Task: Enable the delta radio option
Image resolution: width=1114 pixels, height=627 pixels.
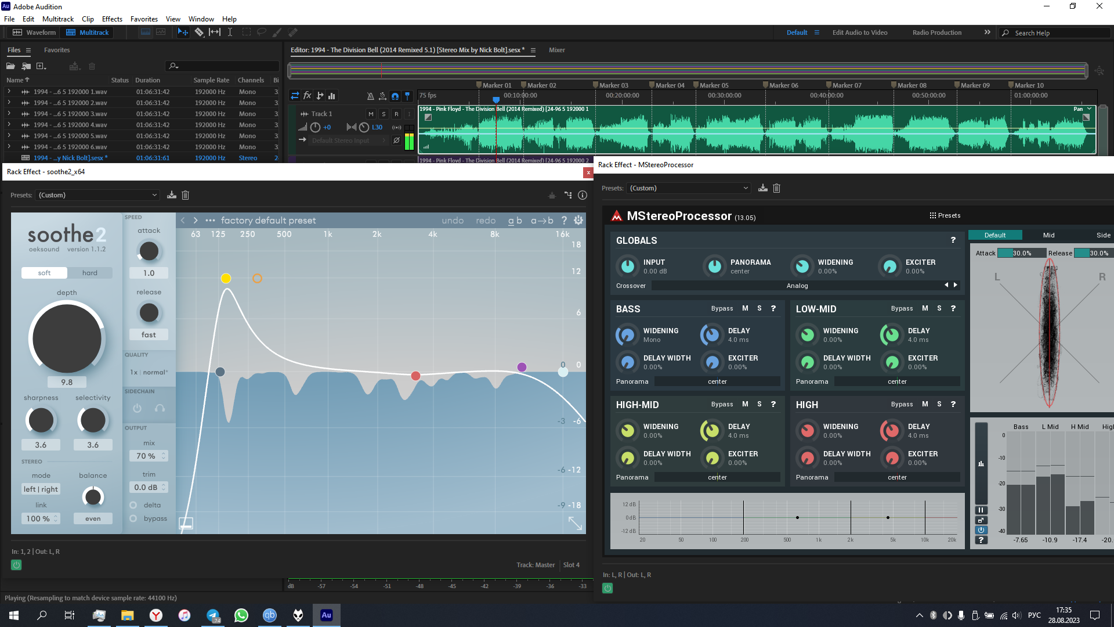Action: pos(133,505)
